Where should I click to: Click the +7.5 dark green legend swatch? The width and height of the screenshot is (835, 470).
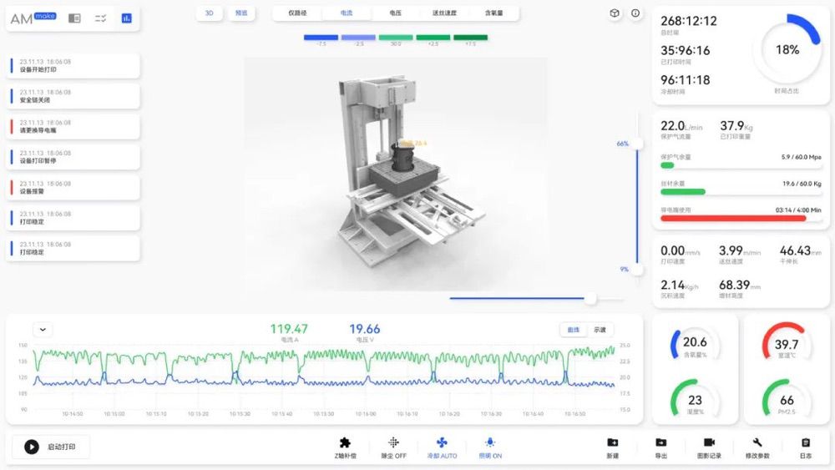click(x=470, y=38)
